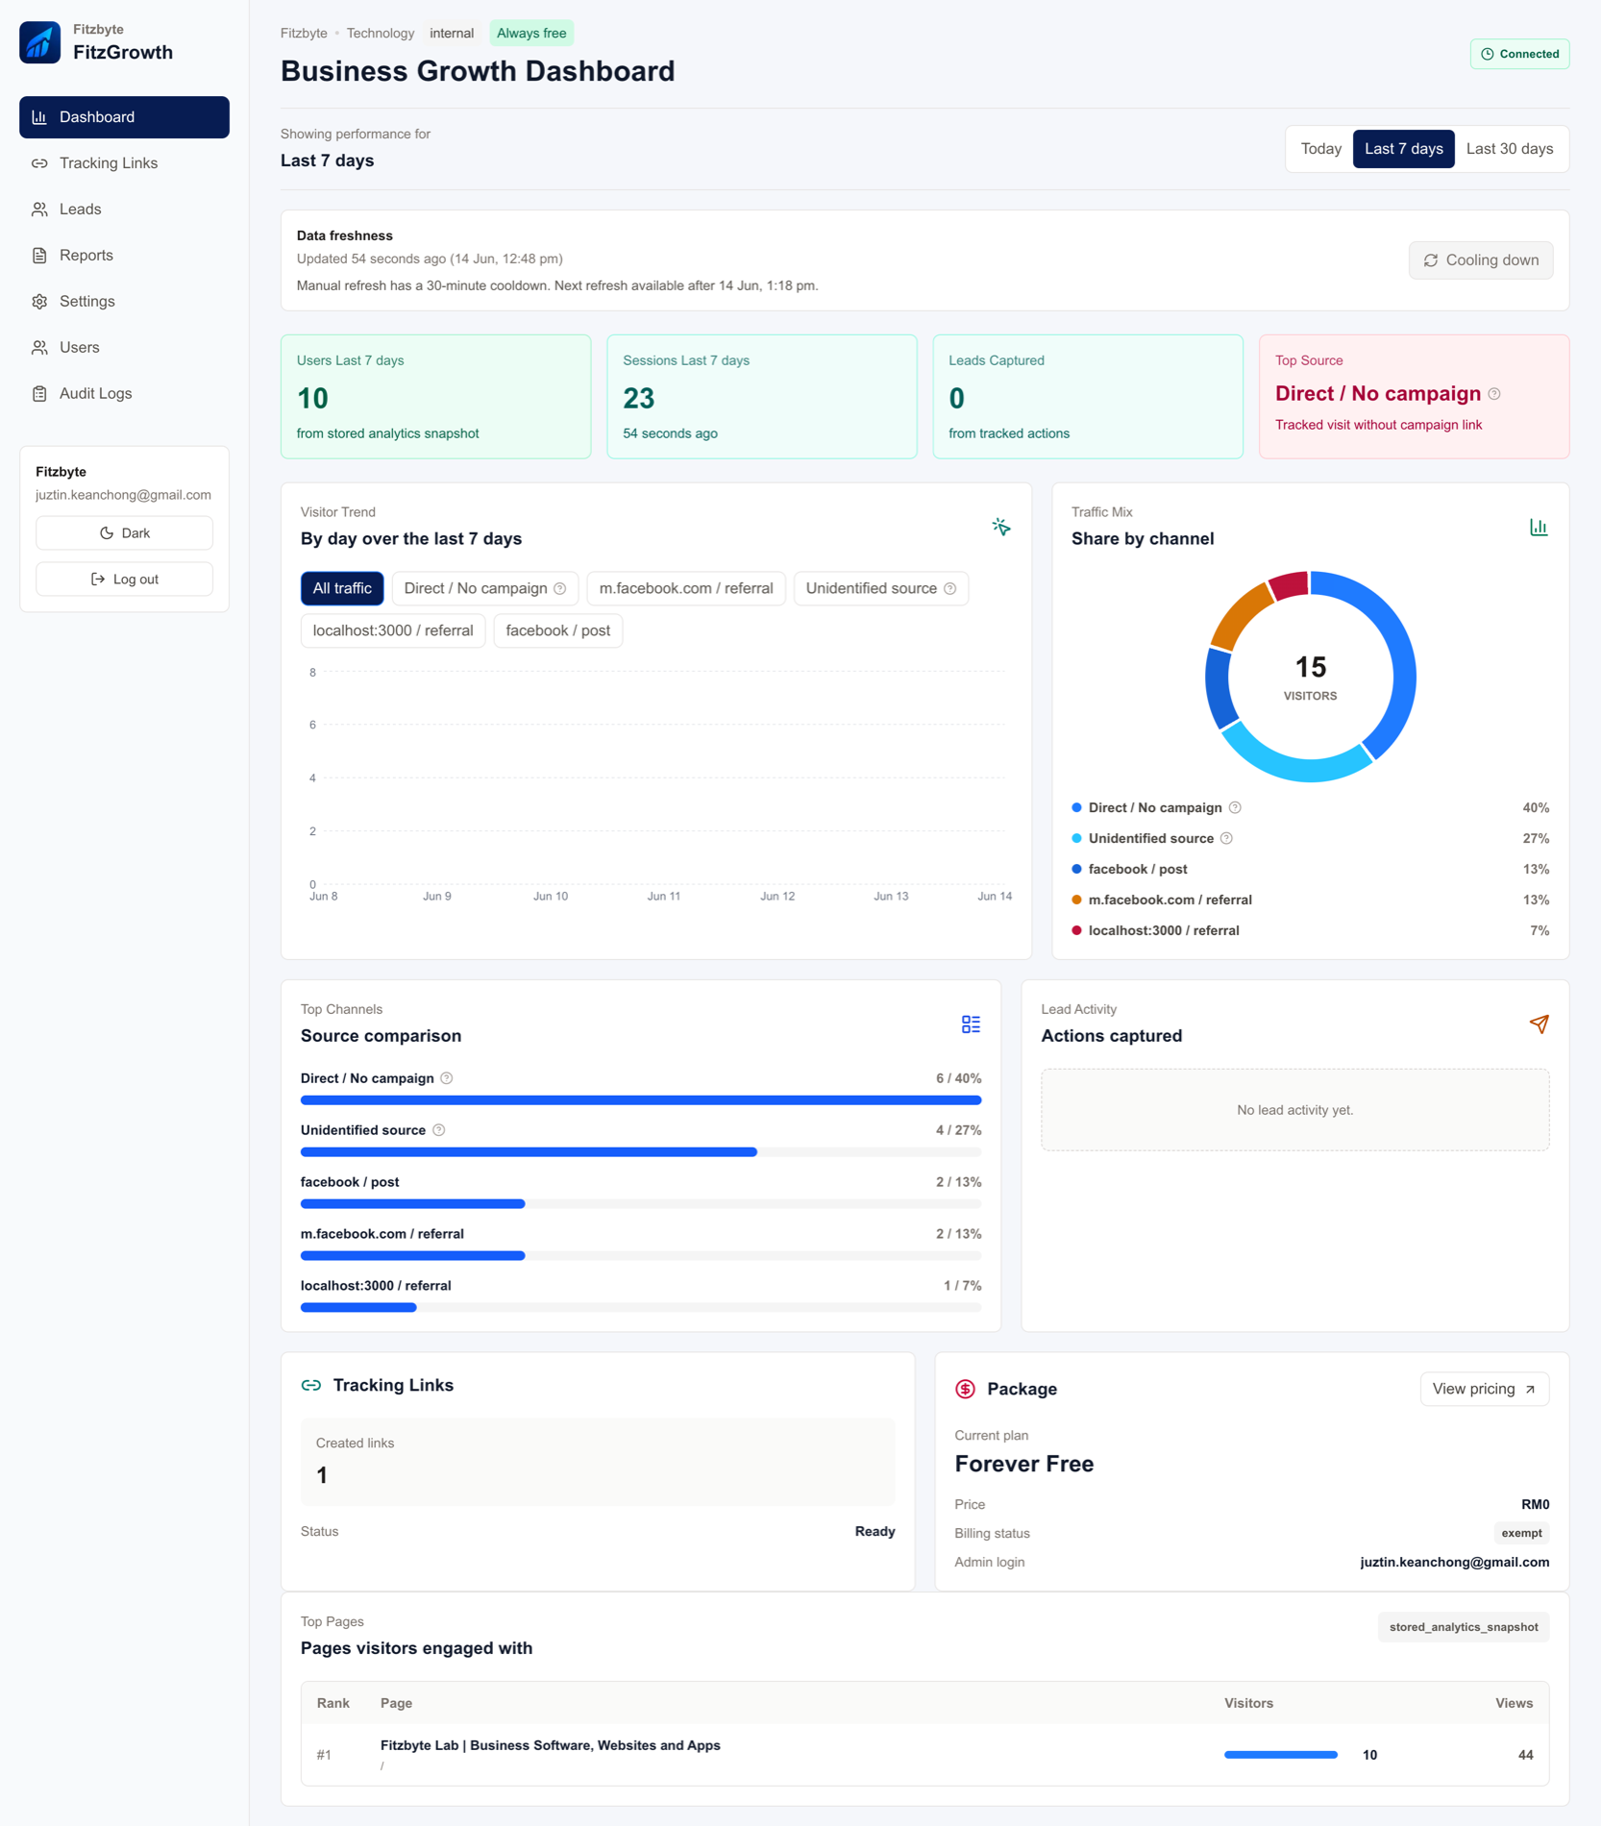The image size is (1601, 1826).
Task: Click the 15 visitors donut chart center
Action: pyautogui.click(x=1310, y=677)
